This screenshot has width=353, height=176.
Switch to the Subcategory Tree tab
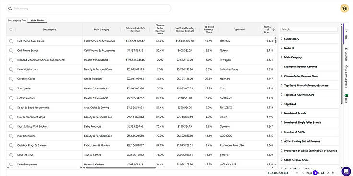(17, 20)
